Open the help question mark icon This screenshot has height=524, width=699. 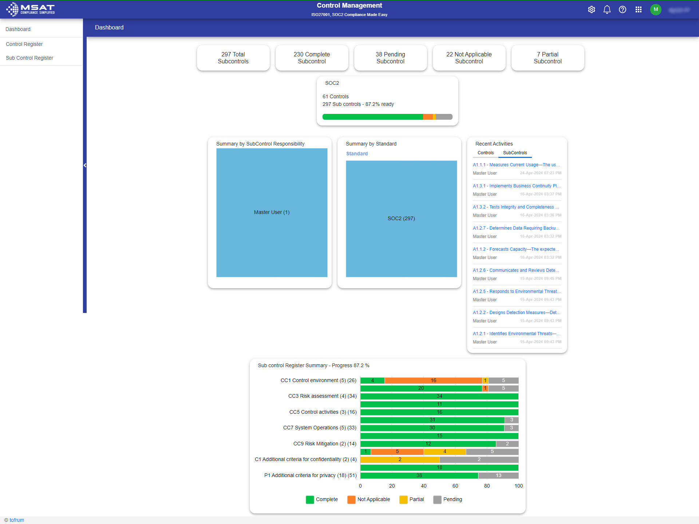(623, 9)
